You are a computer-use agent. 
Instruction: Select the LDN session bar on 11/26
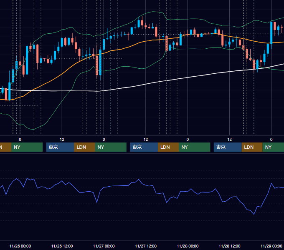pyautogui.click(x=85, y=147)
